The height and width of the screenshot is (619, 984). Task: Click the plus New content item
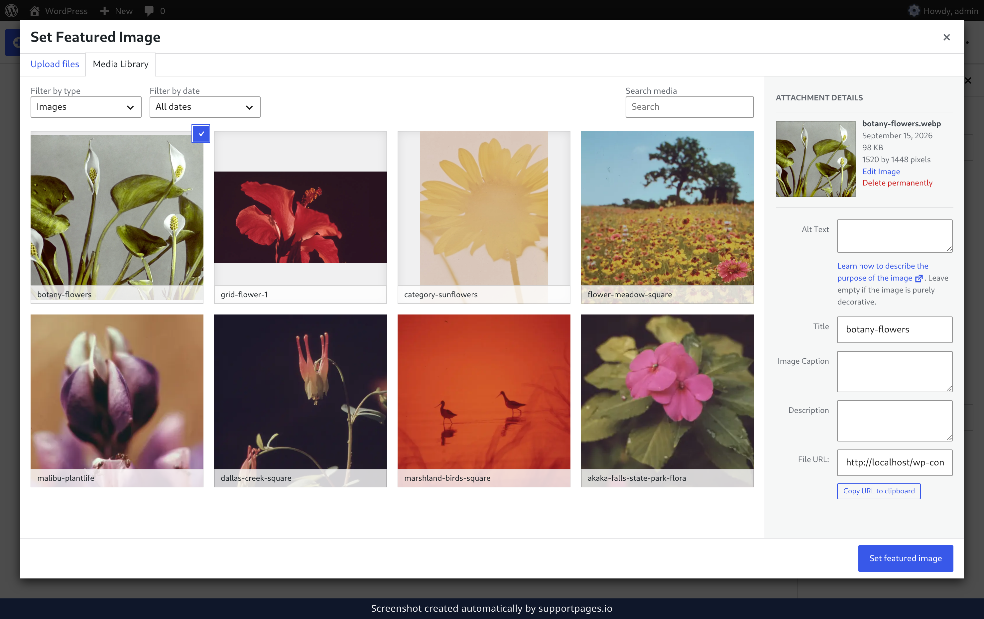point(116,11)
